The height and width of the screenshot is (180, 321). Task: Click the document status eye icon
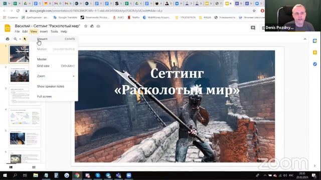pos(98,26)
